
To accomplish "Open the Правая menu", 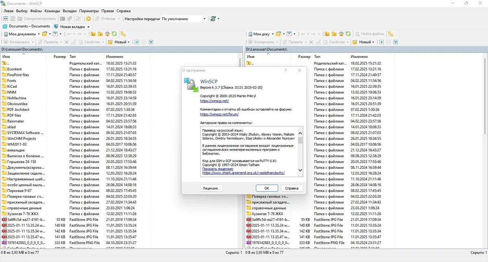I will (x=107, y=11).
